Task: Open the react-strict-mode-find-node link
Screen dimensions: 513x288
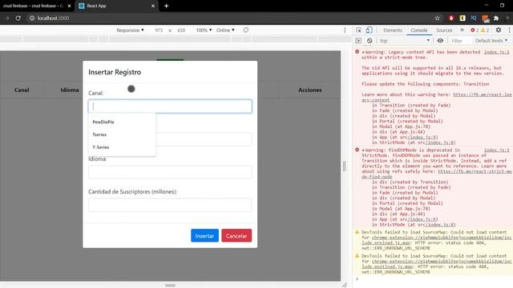Action: (475, 171)
